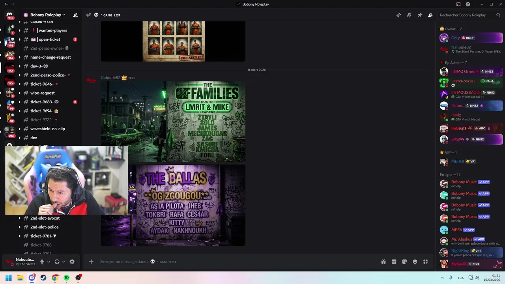The image size is (505, 284).
Task: Open member NightKing profile
Action: point(471,252)
